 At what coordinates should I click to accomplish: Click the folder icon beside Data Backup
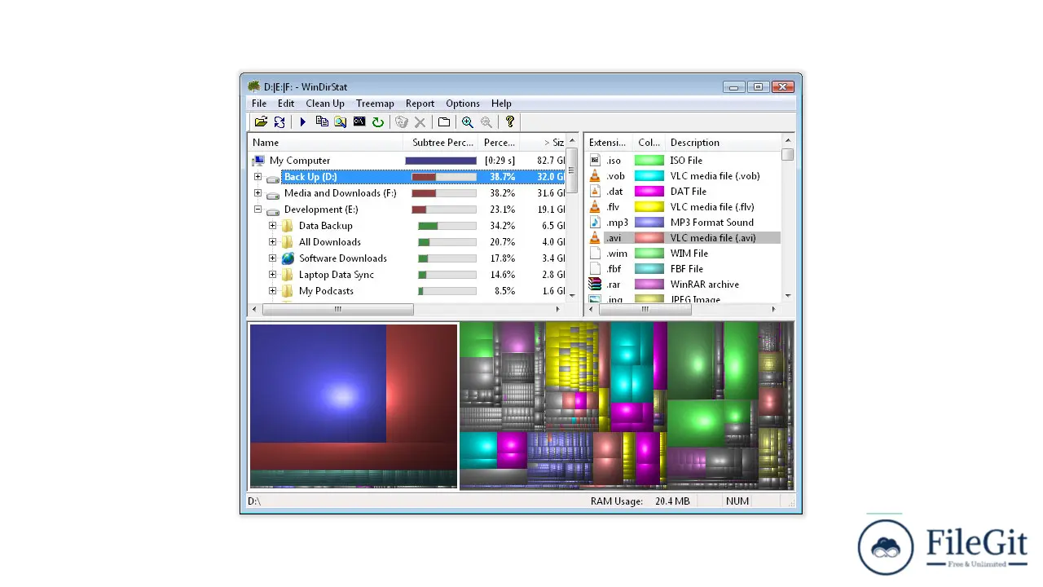(x=288, y=226)
